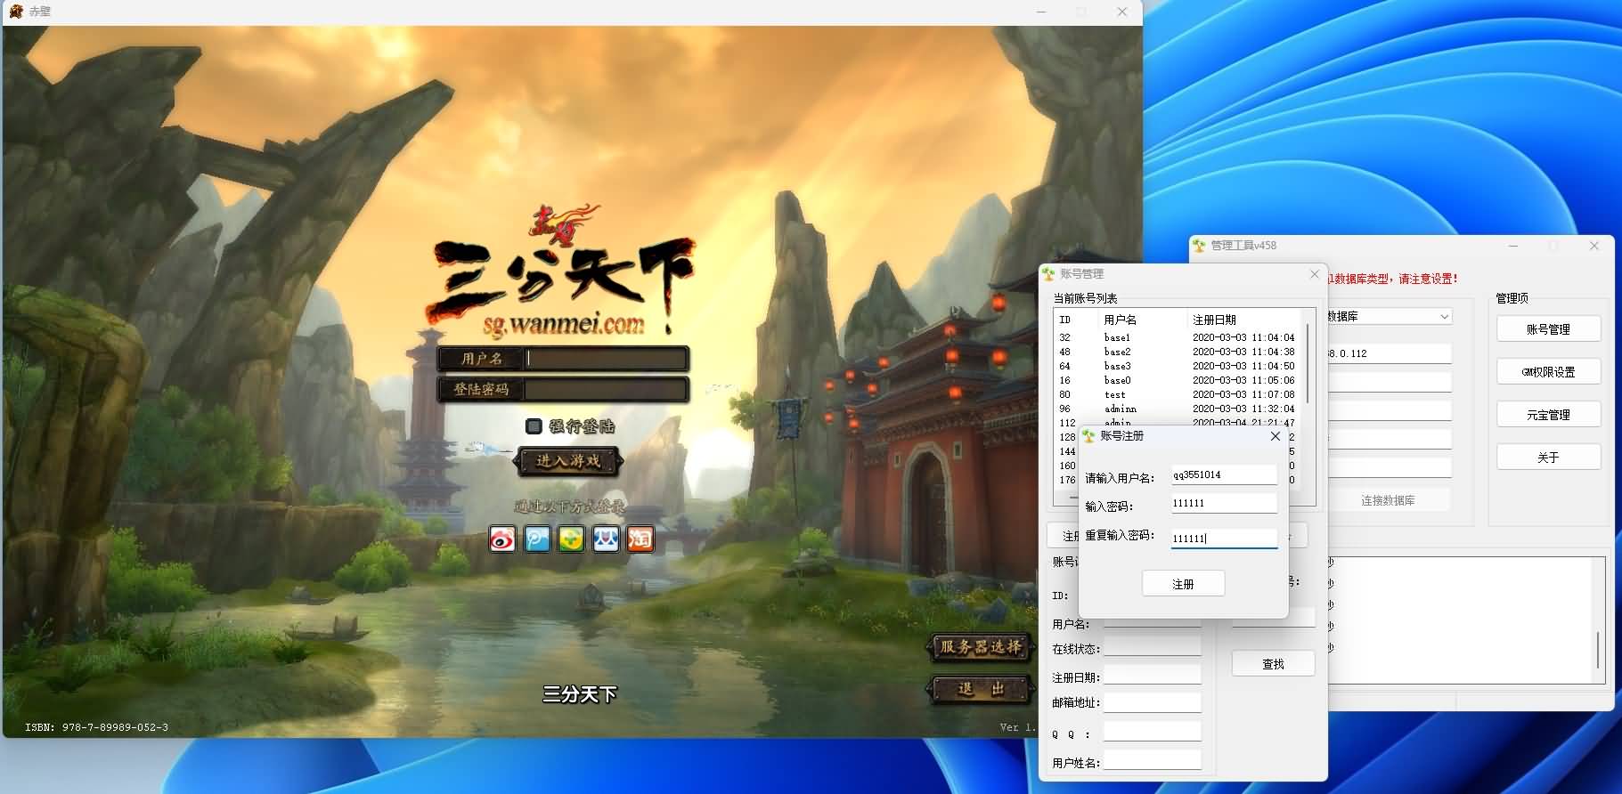This screenshot has width=1622, height=794.
Task: Minimize the 管理工具v458 window
Action: click(1513, 246)
